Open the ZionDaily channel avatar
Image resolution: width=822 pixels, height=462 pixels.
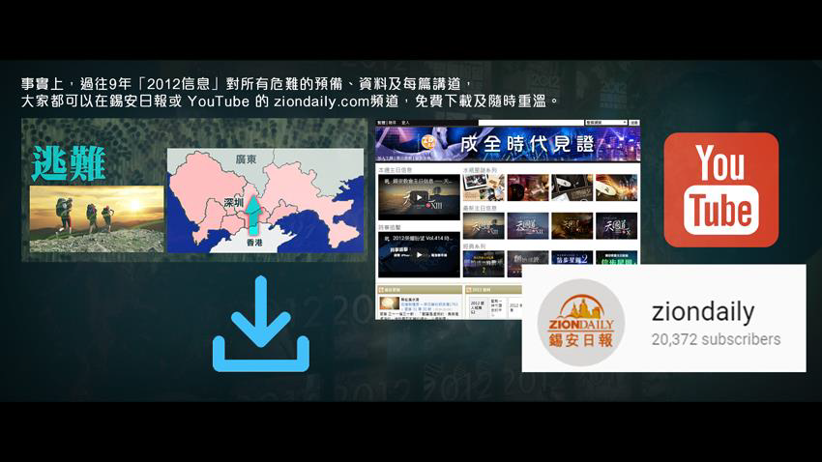click(581, 322)
